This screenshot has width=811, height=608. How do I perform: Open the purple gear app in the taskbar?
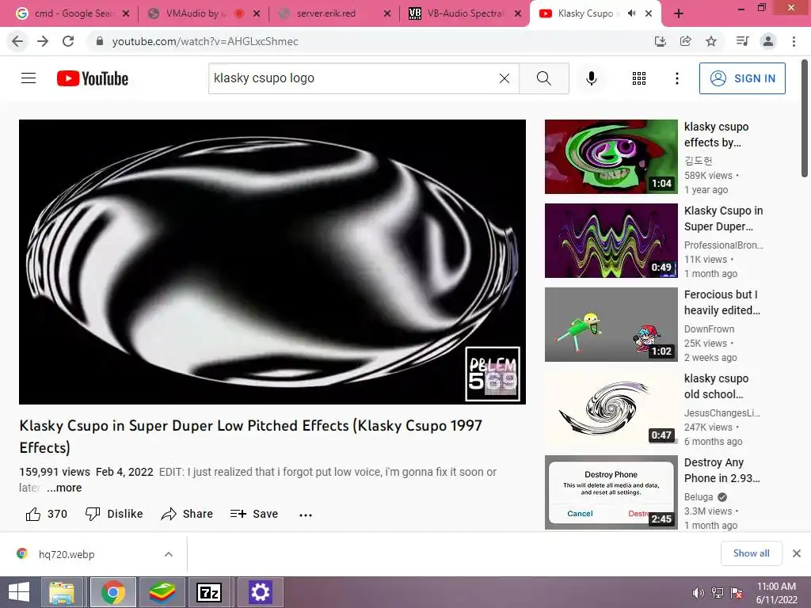[x=260, y=592]
